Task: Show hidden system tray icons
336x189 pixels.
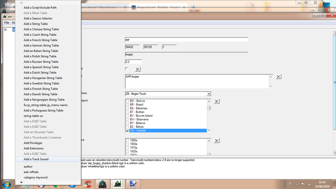Action: [297, 184]
